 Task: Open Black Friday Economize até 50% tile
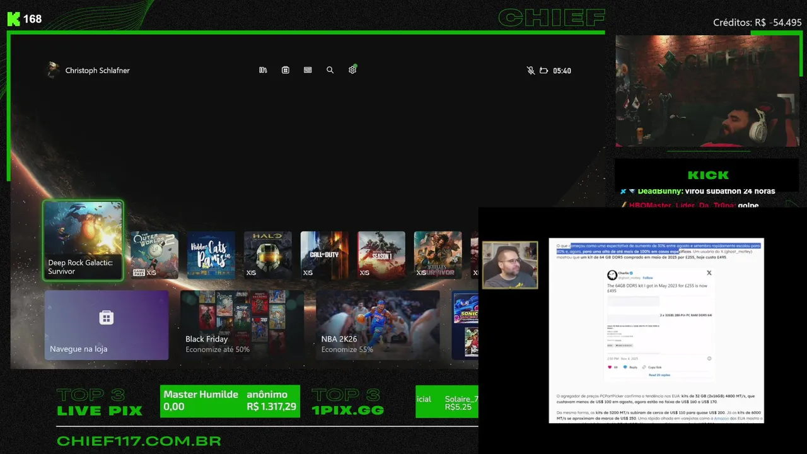(242, 325)
